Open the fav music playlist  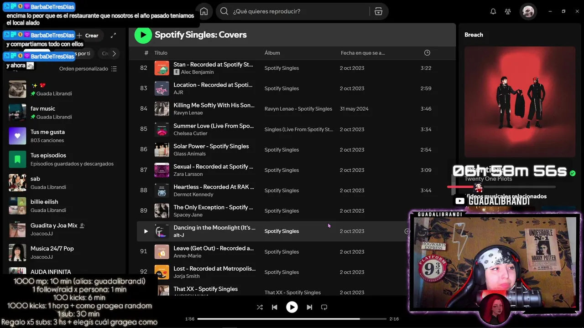pos(64,113)
